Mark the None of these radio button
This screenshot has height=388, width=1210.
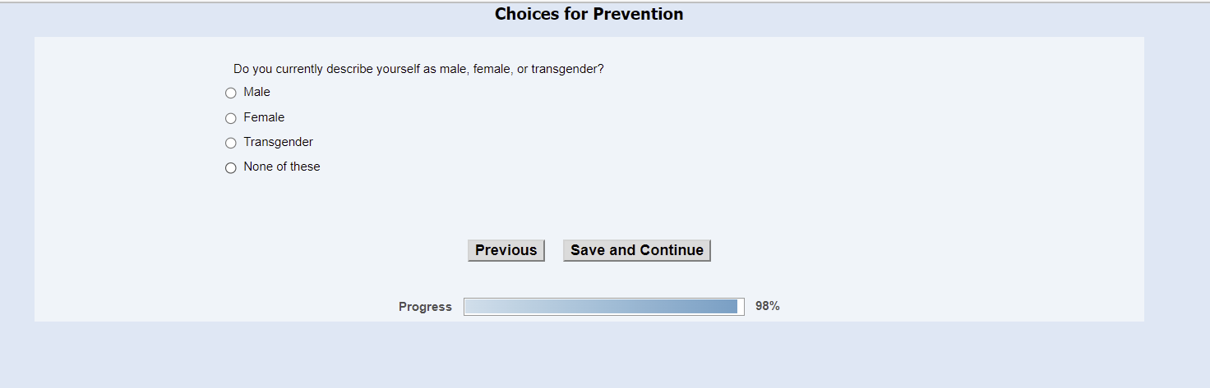click(231, 168)
